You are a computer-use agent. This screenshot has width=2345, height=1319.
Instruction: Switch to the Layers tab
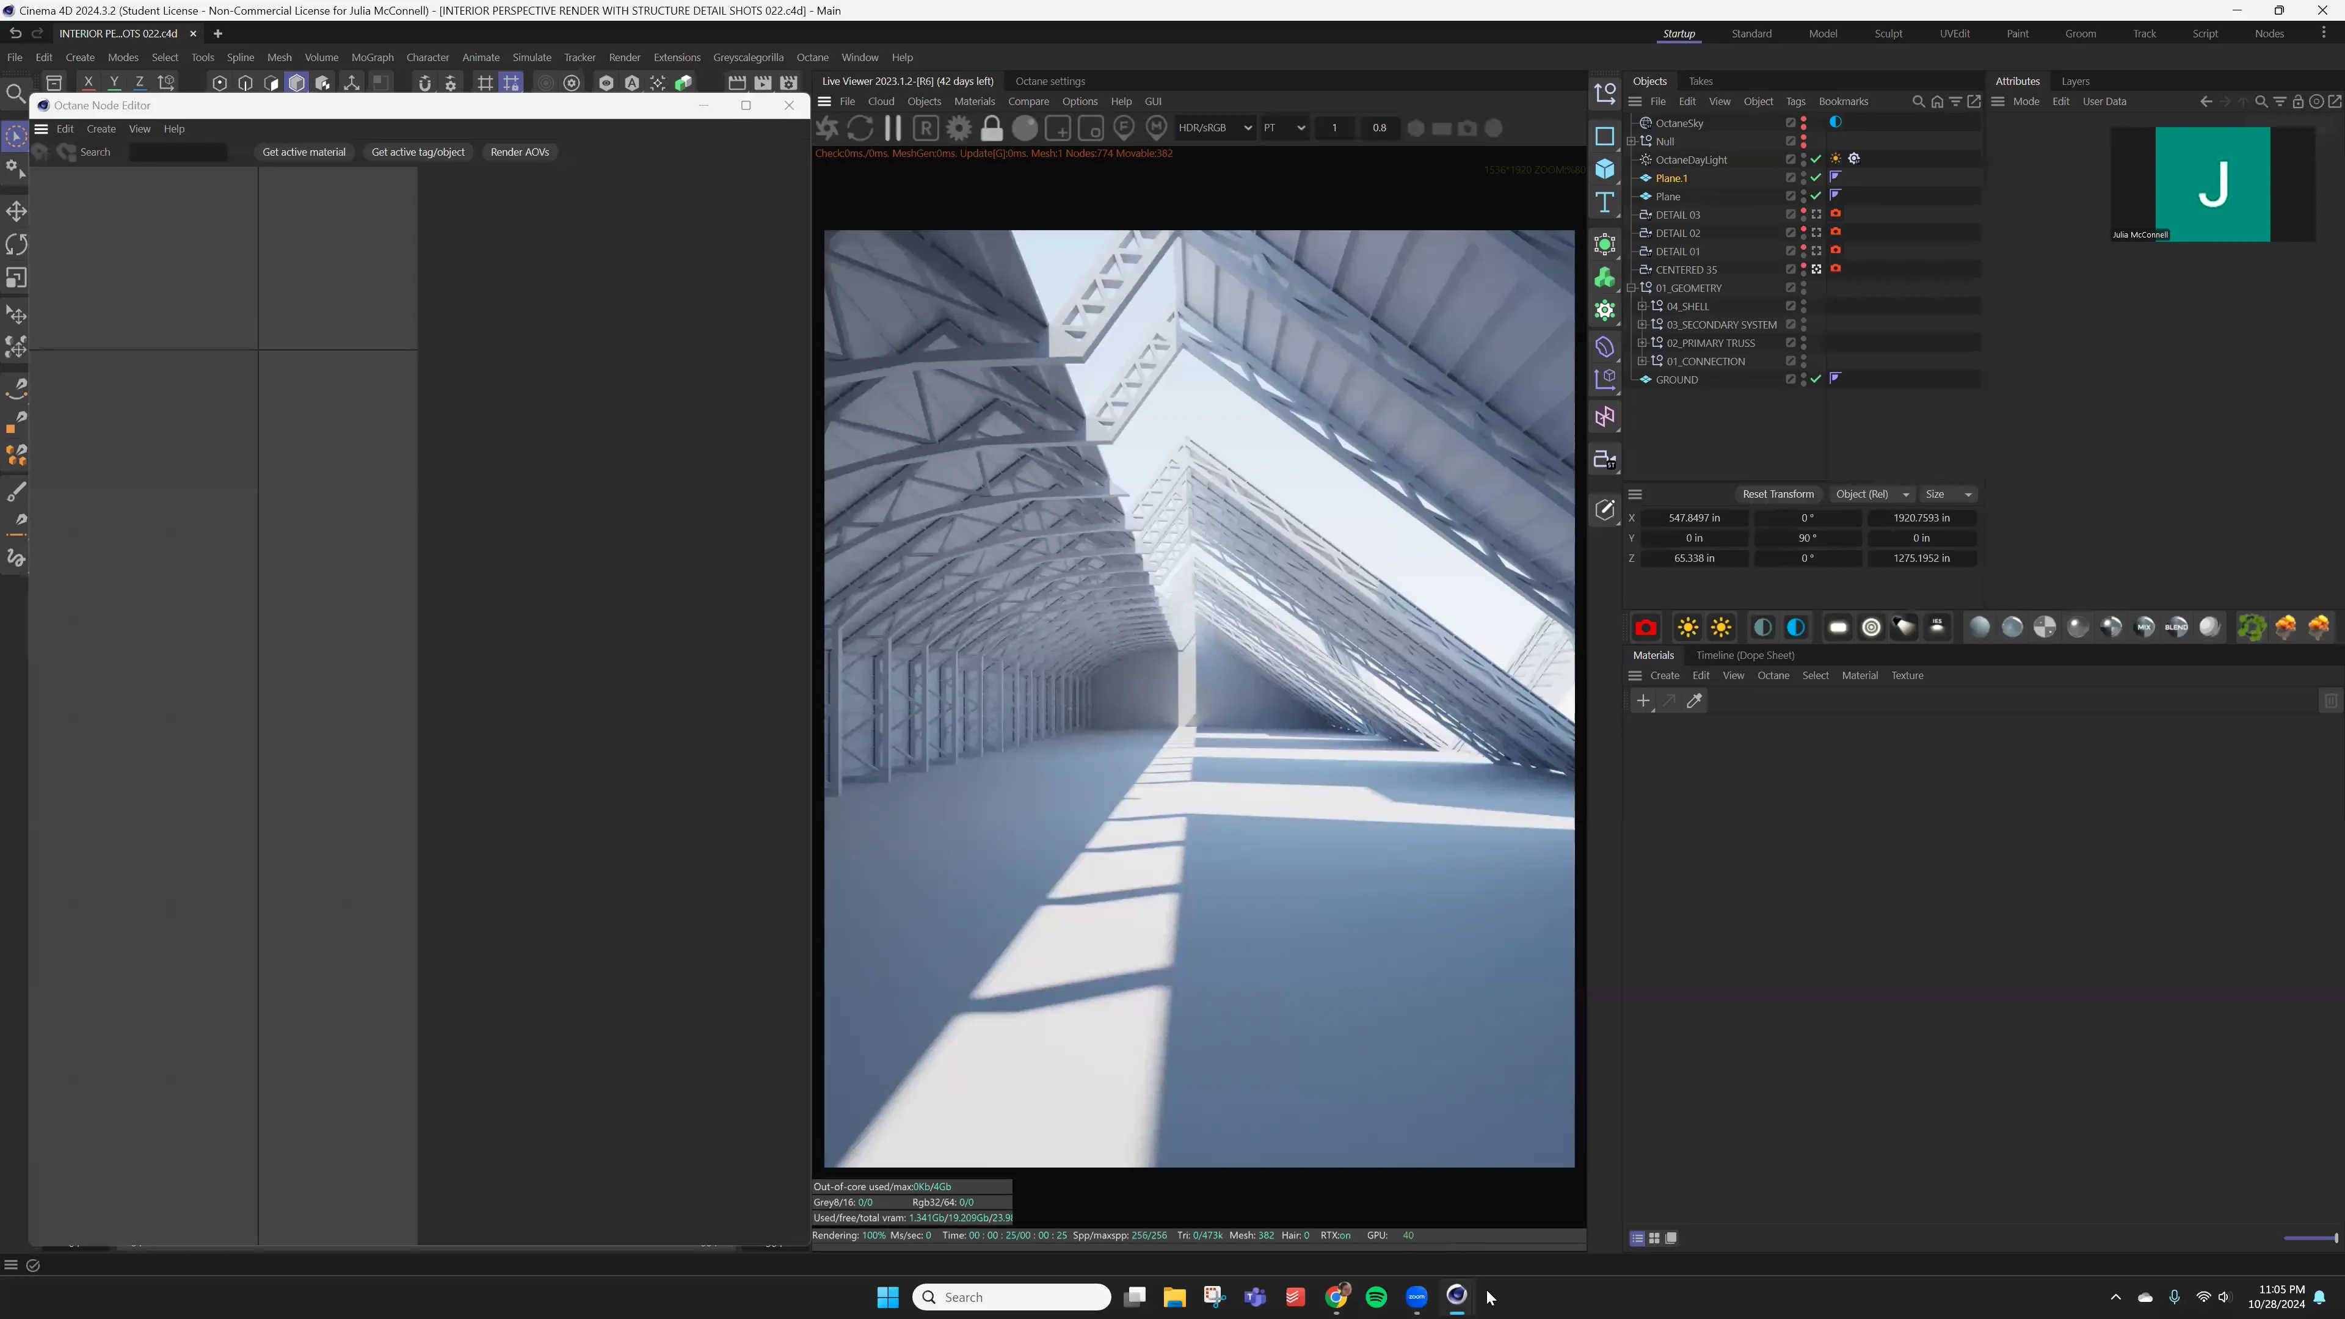[x=2076, y=81]
